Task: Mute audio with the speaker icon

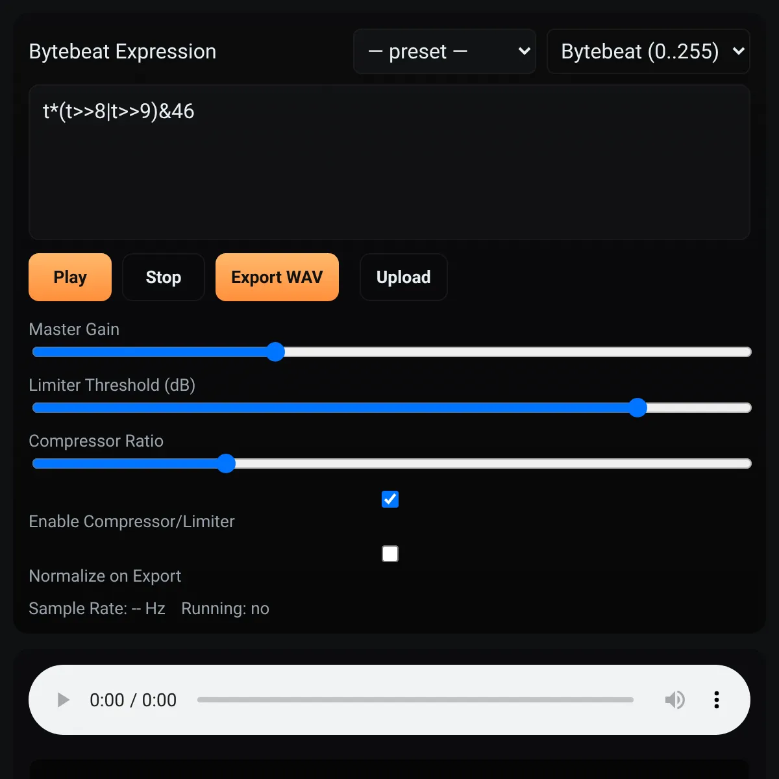Action: (674, 700)
